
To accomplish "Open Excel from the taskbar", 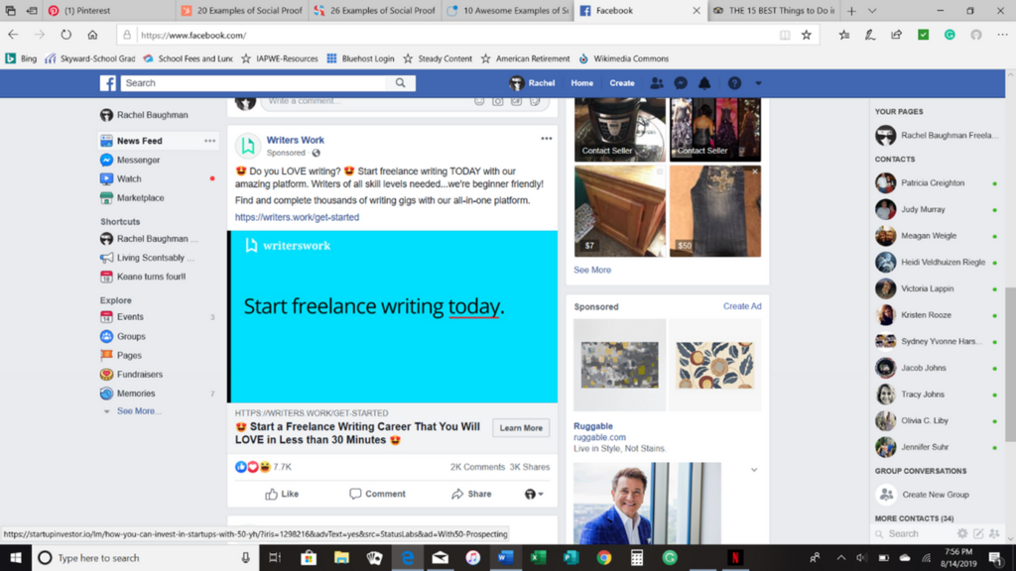I will pyautogui.click(x=538, y=557).
